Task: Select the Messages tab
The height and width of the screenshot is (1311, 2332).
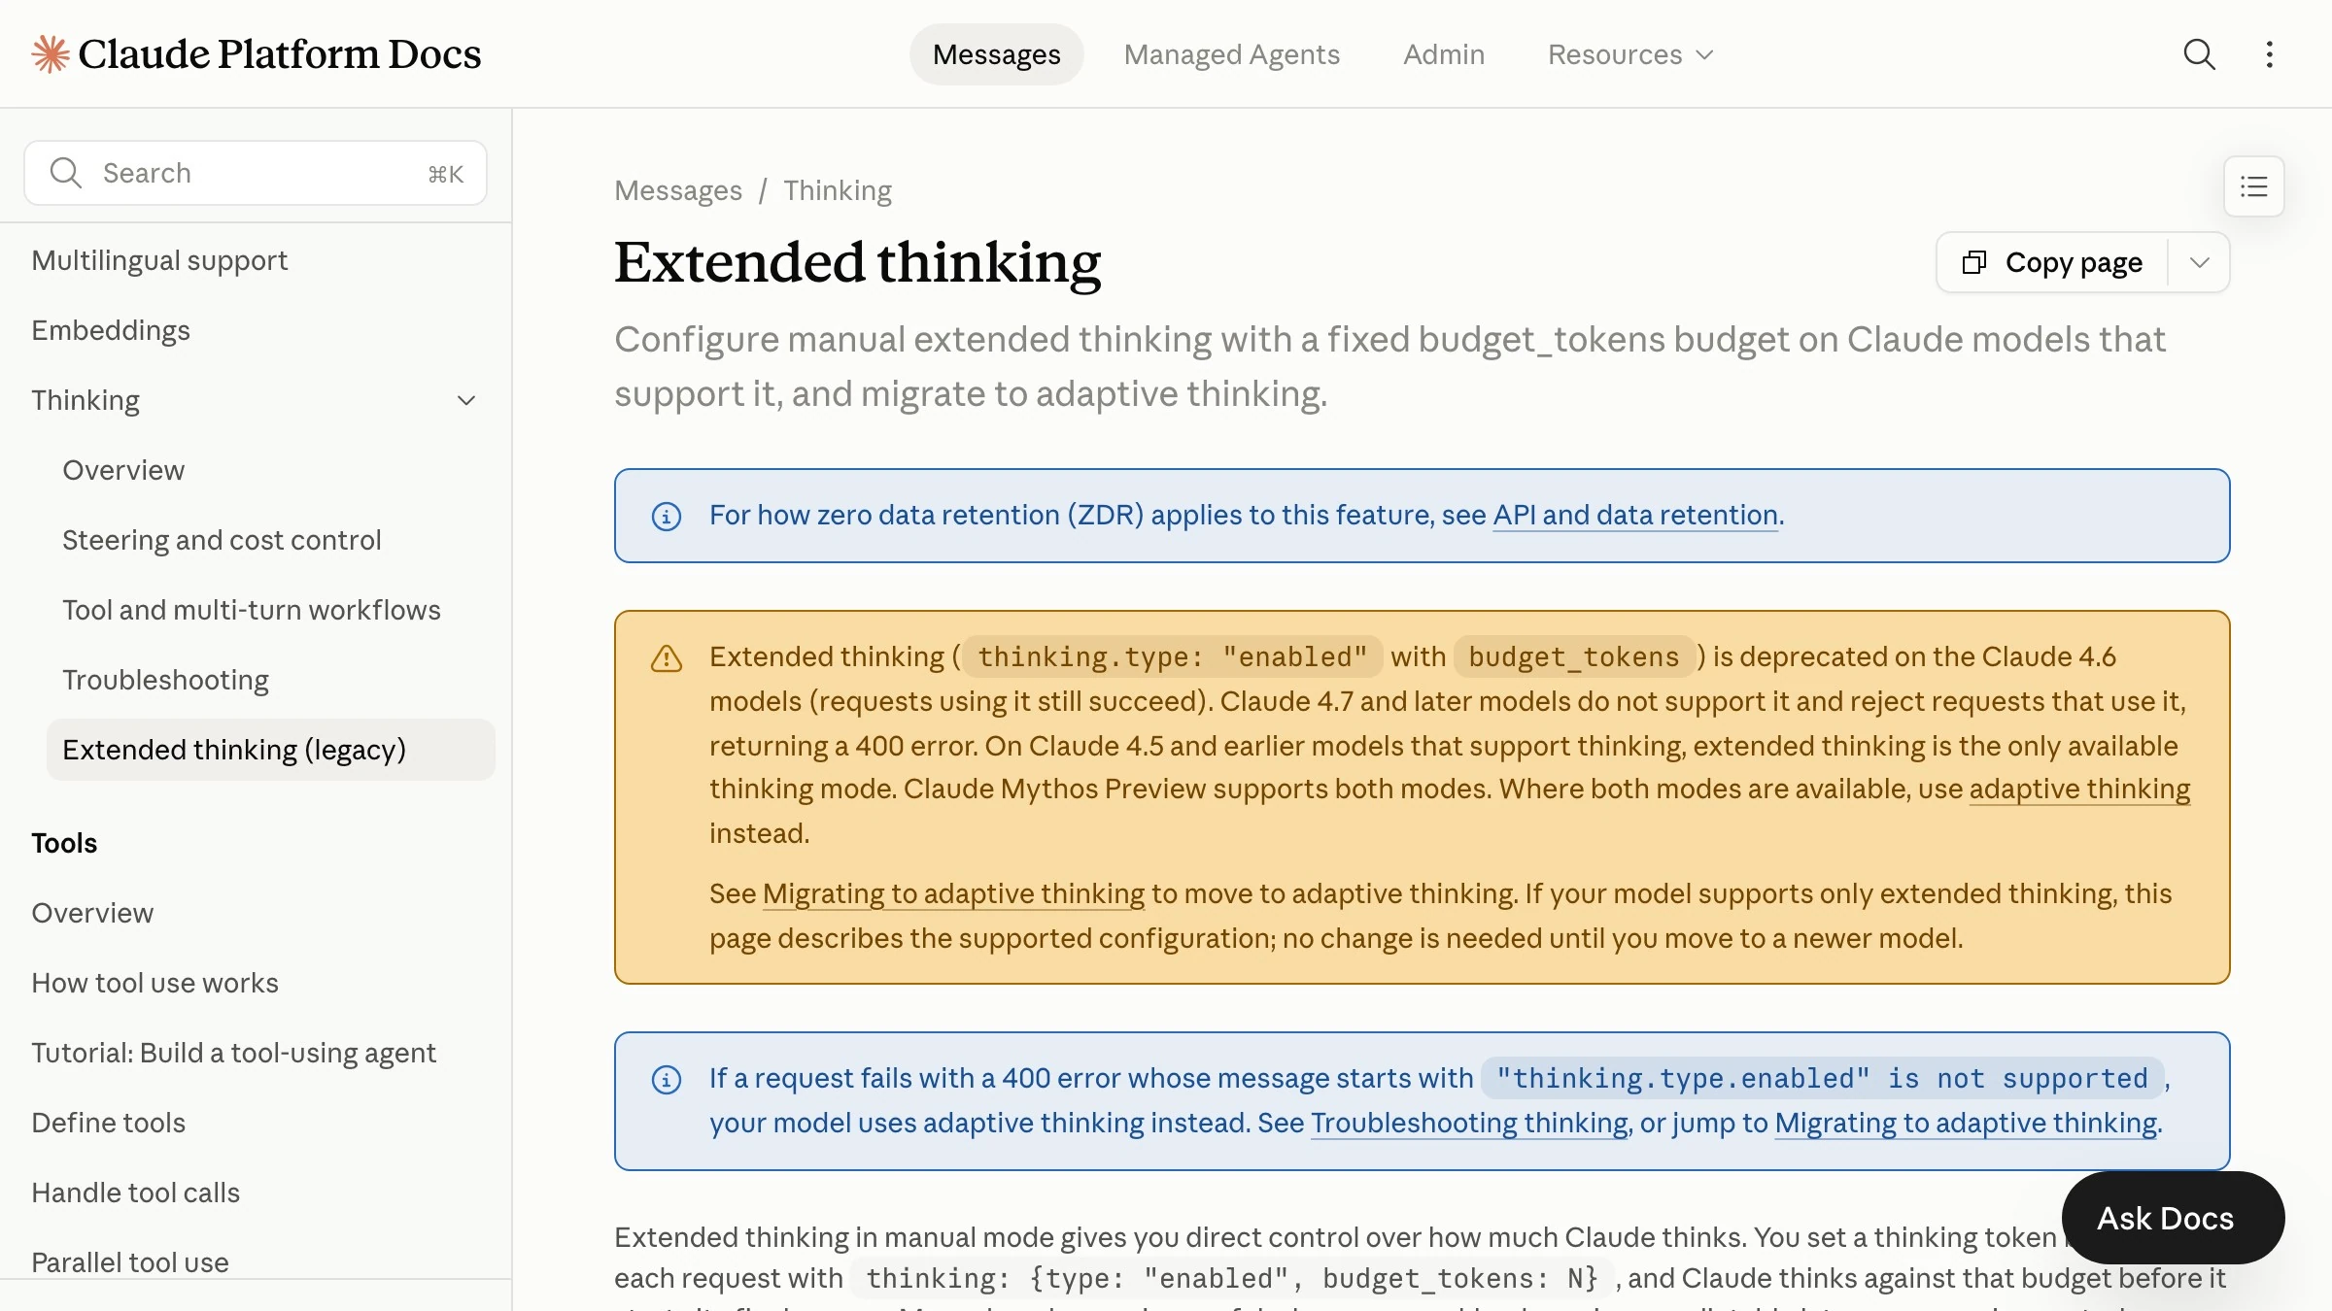Action: [997, 54]
